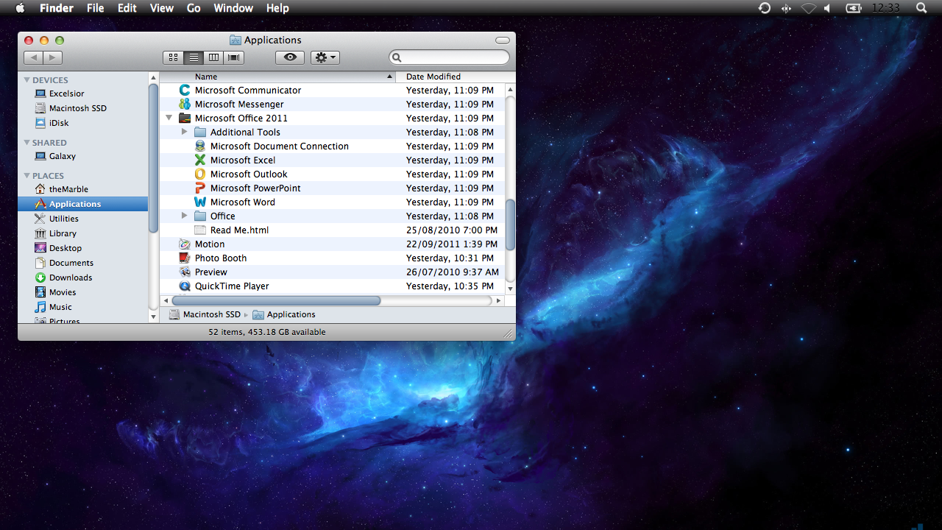Screen dimensions: 942x530
Task: Click the Time Machine menu bar icon
Action: pyautogui.click(x=765, y=8)
